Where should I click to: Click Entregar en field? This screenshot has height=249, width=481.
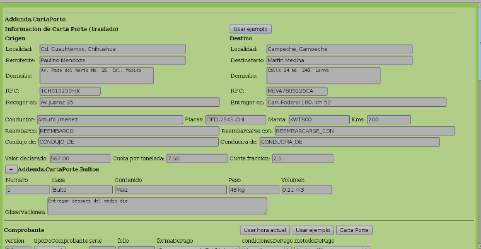(x=356, y=102)
